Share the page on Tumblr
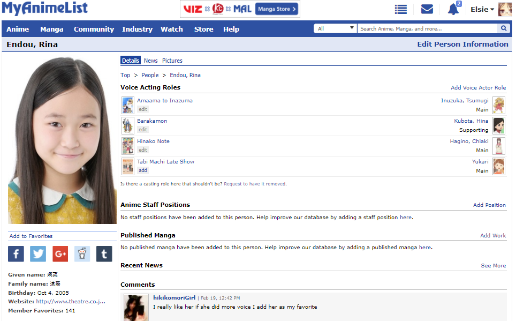The width and height of the screenshot is (516, 321). pyautogui.click(x=104, y=253)
